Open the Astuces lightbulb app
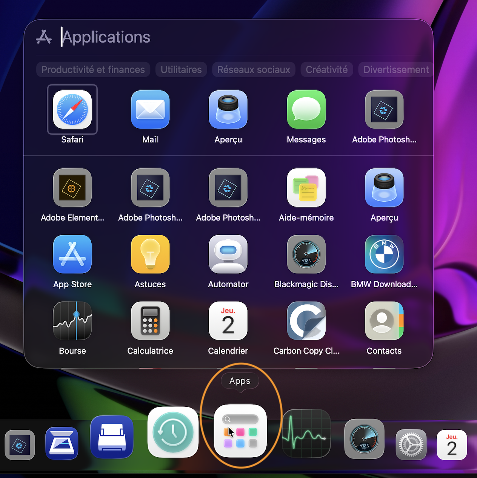 [150, 254]
